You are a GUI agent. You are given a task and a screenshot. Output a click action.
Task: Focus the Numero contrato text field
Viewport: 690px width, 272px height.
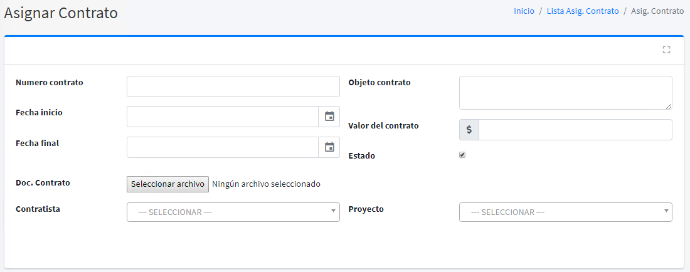tap(233, 86)
